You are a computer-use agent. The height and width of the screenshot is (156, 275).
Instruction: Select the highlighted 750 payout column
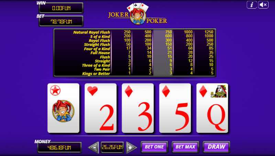point(163,53)
